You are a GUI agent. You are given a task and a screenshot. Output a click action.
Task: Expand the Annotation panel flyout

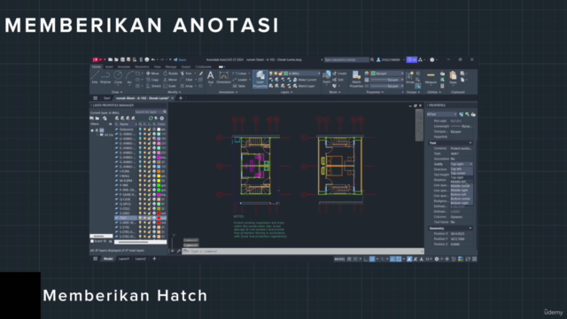[229, 92]
